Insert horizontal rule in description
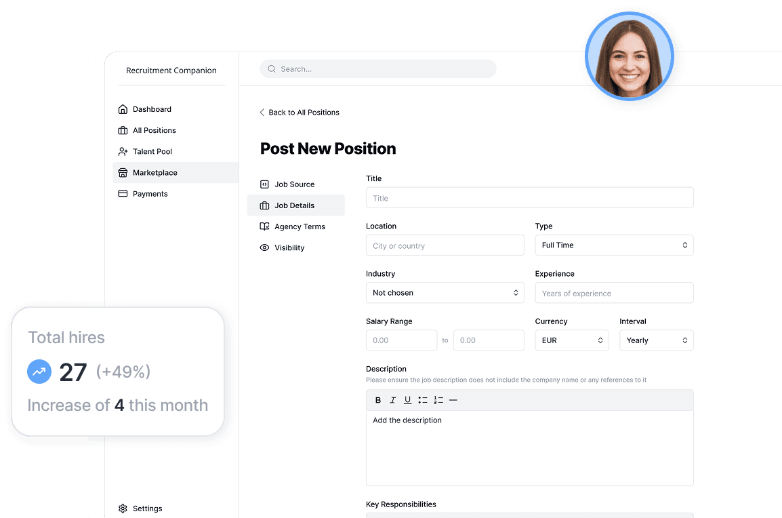The height and width of the screenshot is (518, 782). (453, 400)
